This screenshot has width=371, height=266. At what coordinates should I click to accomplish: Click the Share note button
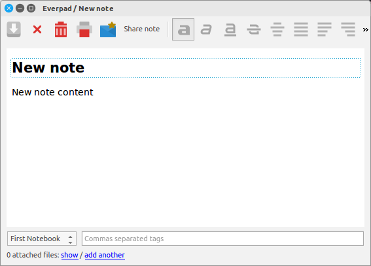tap(142, 29)
